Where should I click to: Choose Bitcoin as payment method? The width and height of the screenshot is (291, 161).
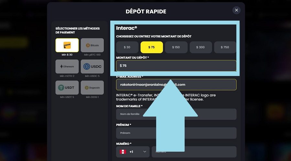[x=92, y=45]
